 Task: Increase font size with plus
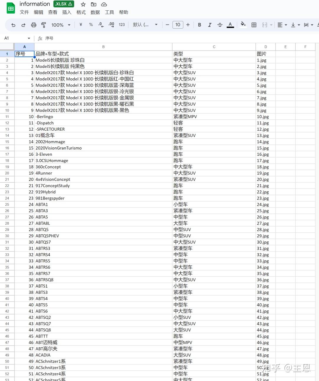(188, 25)
